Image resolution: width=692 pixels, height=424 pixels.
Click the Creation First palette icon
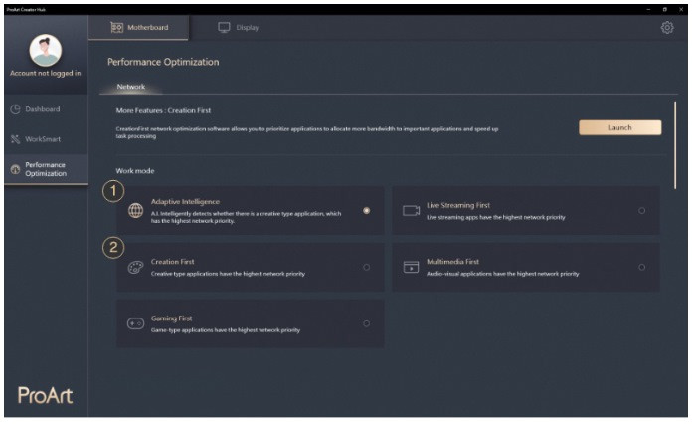[x=135, y=267]
